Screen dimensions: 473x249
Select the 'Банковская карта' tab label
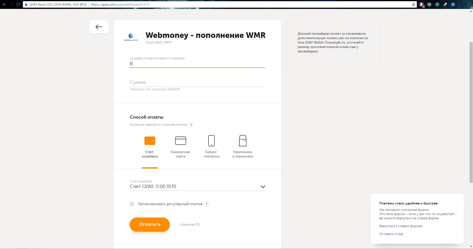pos(180,154)
